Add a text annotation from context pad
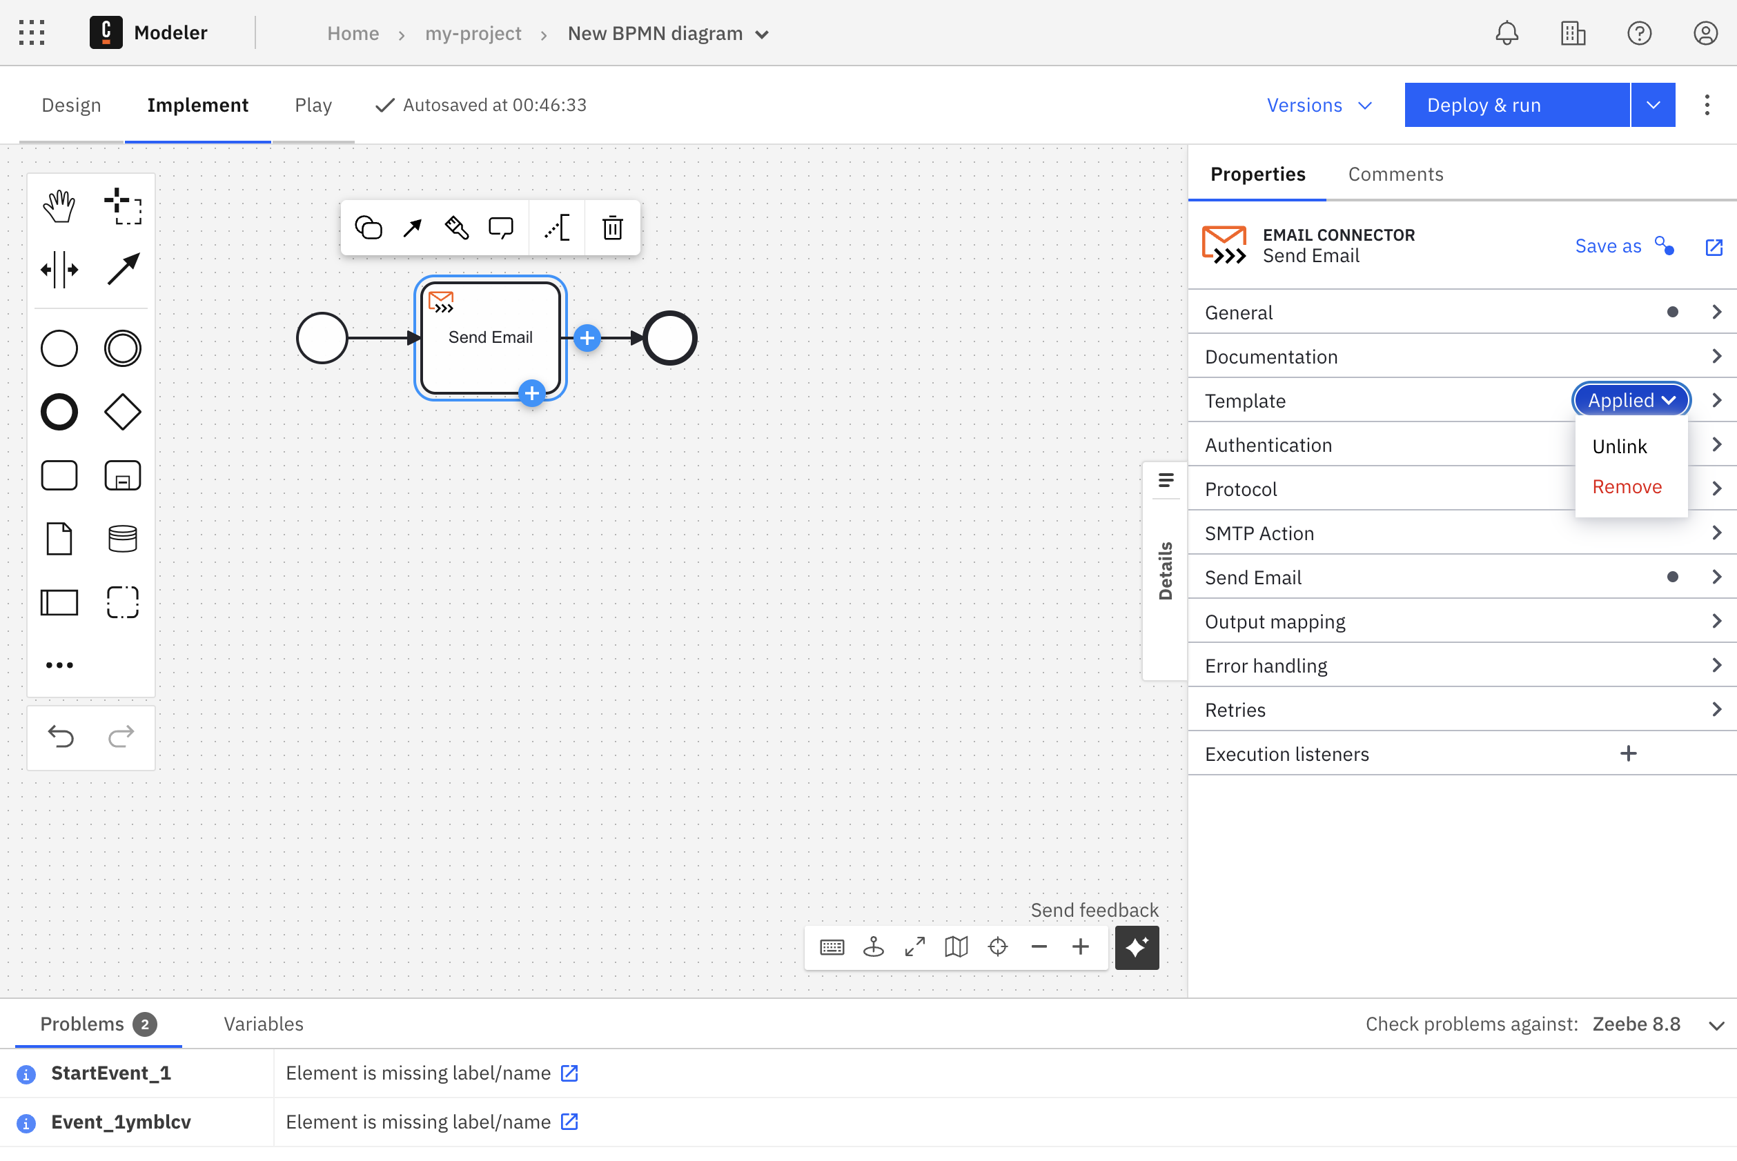 [x=557, y=228]
